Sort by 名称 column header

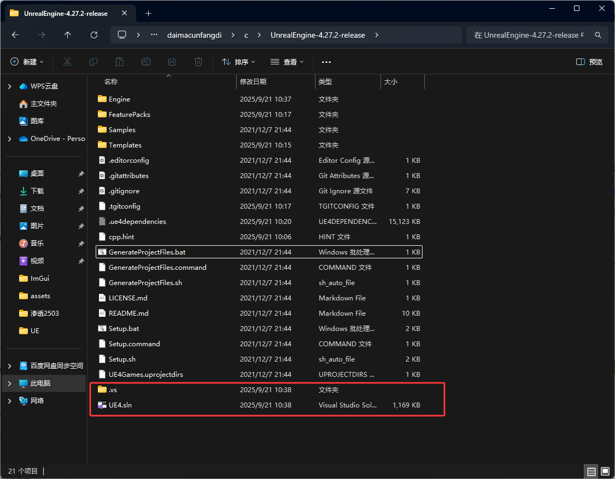[x=110, y=81]
